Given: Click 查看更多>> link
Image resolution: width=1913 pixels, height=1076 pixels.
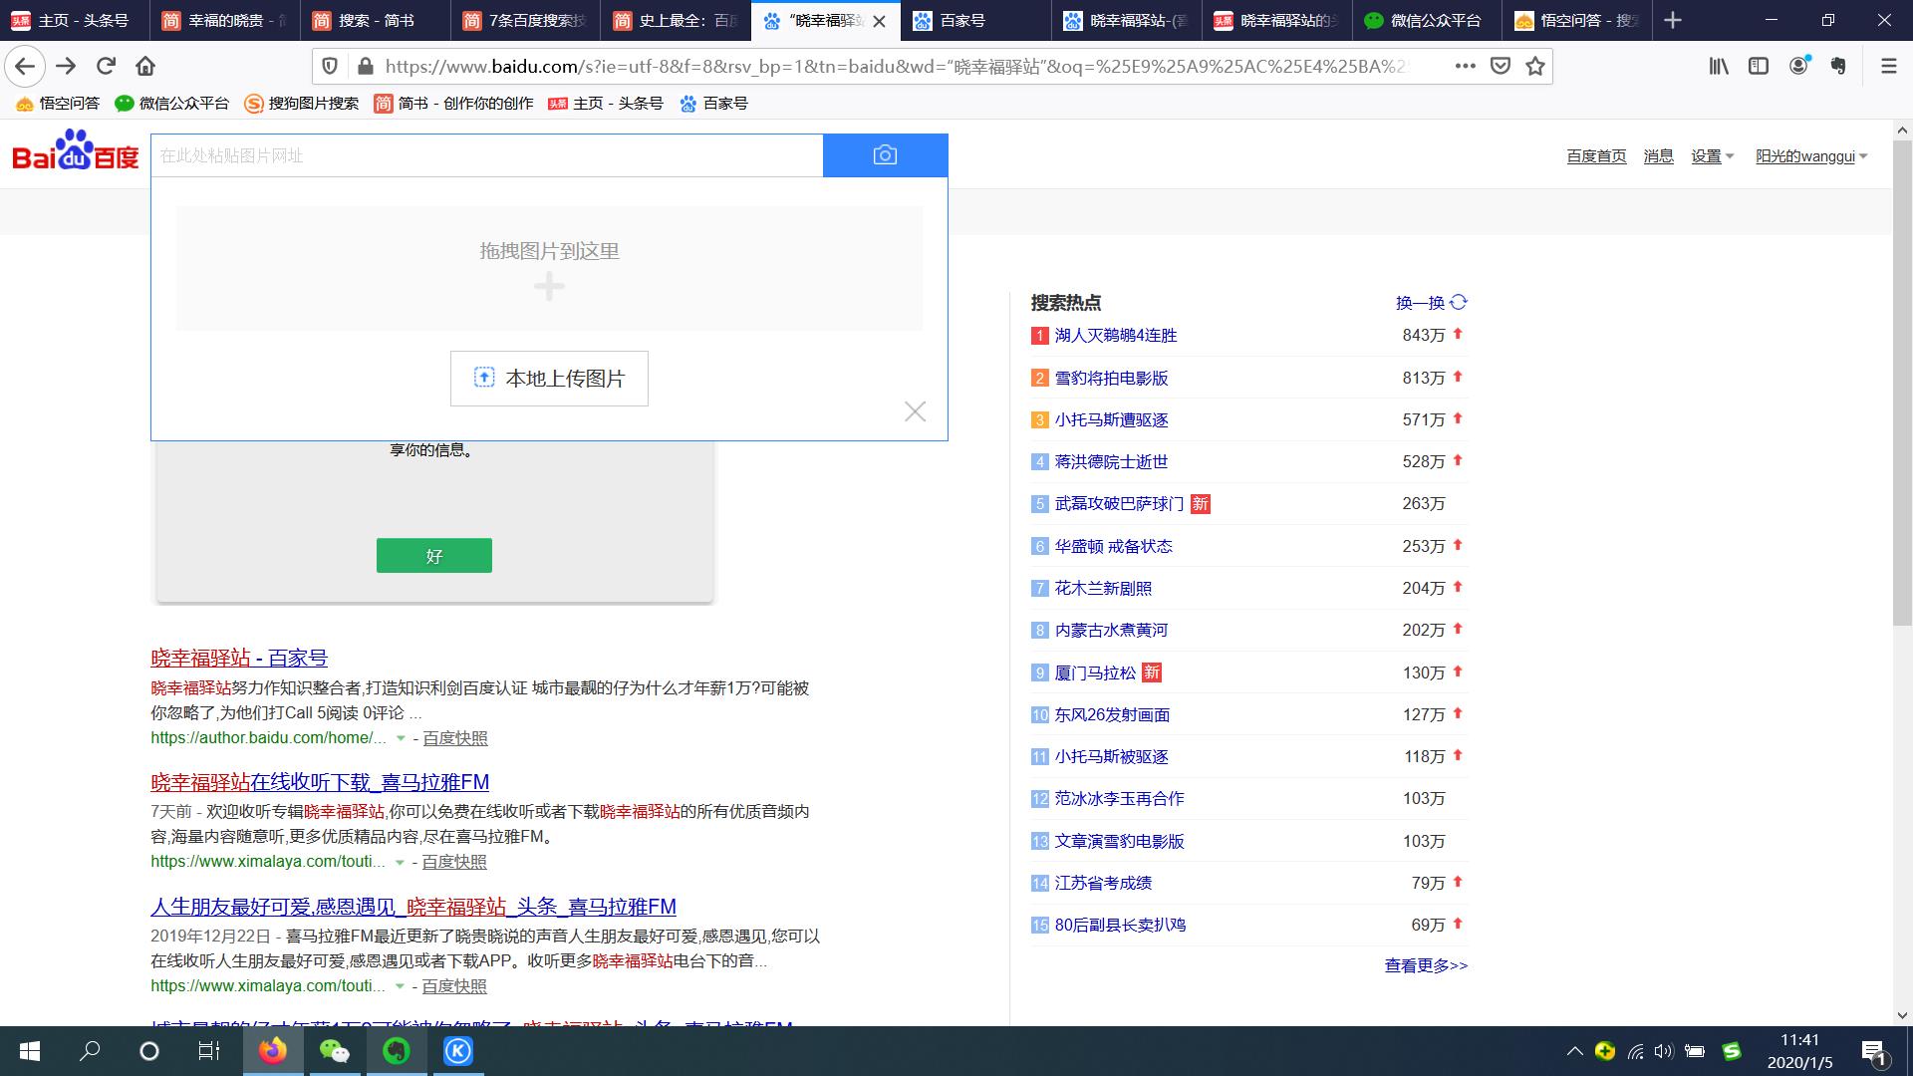Looking at the screenshot, I should click(x=1426, y=965).
